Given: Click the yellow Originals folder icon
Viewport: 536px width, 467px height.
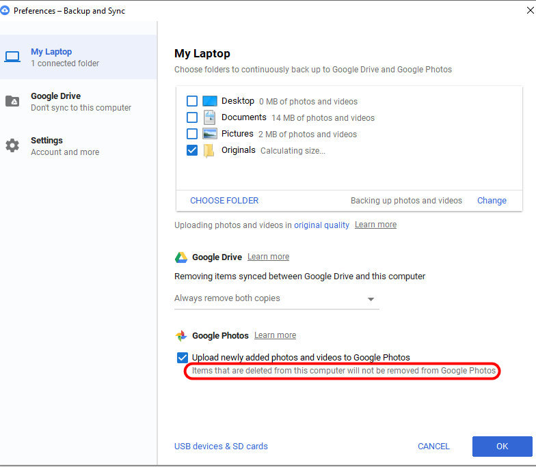Looking at the screenshot, I should pos(209,150).
